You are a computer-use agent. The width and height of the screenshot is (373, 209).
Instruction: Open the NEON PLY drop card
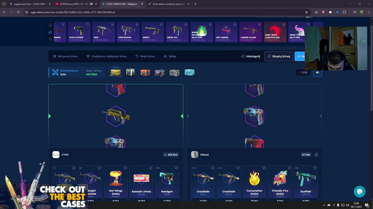tap(177, 32)
